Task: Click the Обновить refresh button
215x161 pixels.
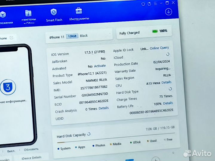Action: pos(31,149)
